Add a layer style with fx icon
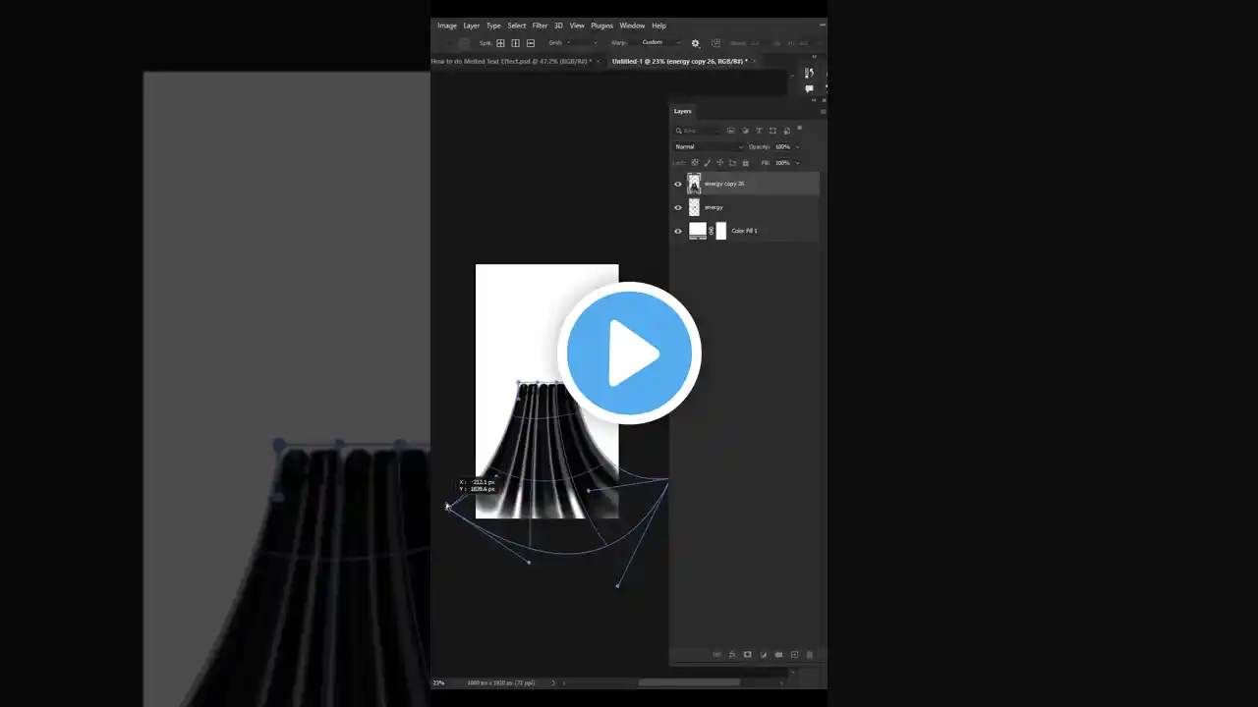 732,655
